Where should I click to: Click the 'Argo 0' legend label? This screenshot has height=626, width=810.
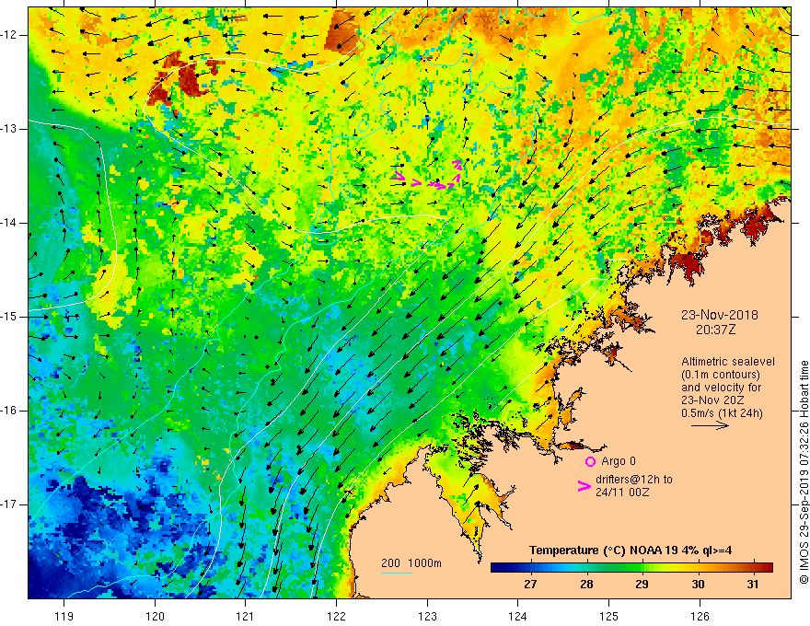(x=619, y=461)
